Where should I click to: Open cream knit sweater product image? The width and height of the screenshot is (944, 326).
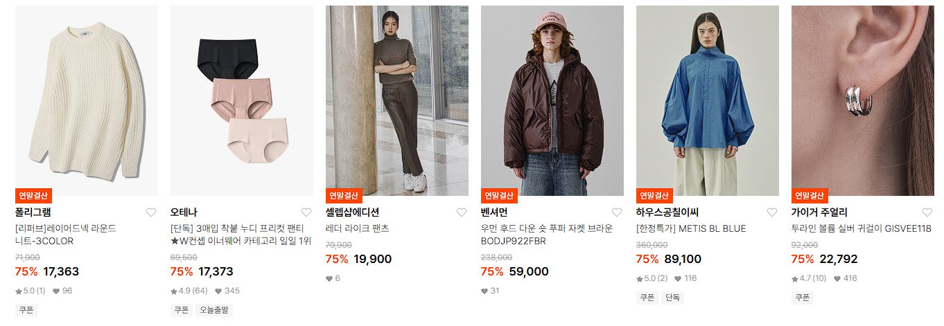tap(87, 101)
